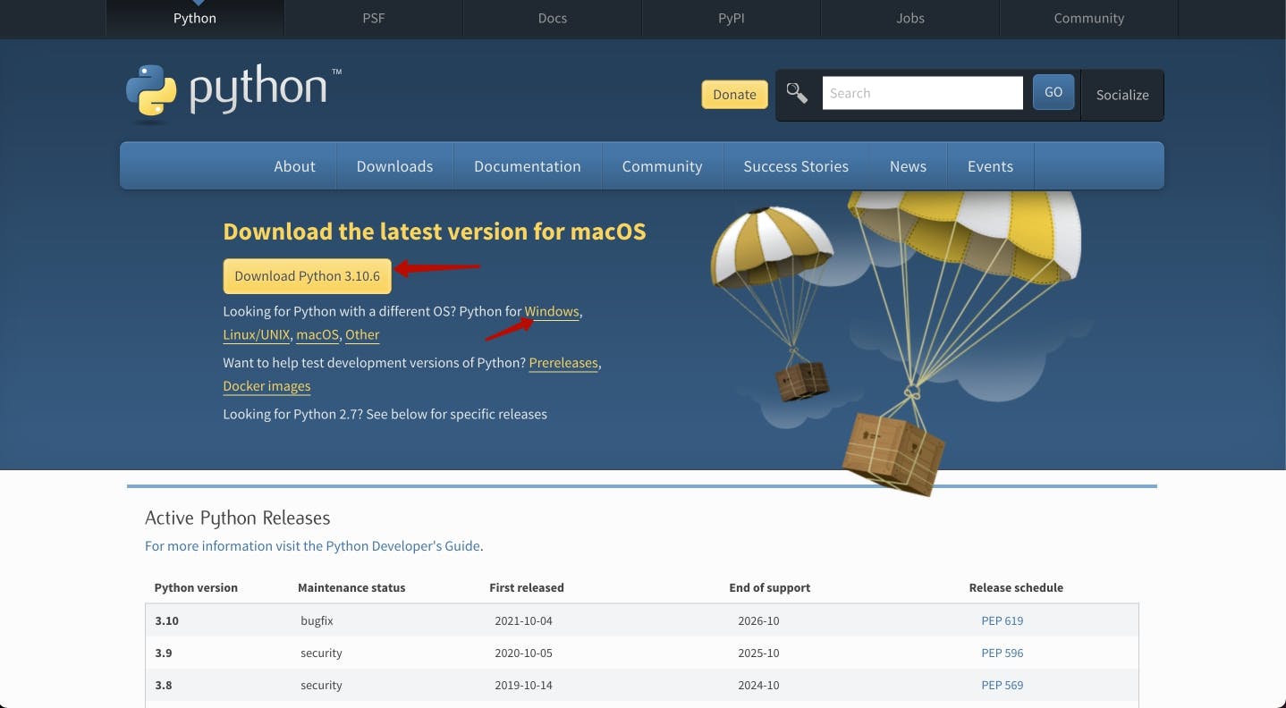Image resolution: width=1286 pixels, height=708 pixels.
Task: Click the Active Python Releases heading
Action: pyautogui.click(x=237, y=518)
